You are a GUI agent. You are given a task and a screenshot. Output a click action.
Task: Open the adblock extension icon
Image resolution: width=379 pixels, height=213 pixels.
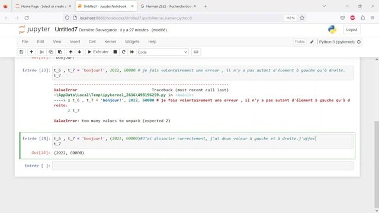click(x=352, y=18)
